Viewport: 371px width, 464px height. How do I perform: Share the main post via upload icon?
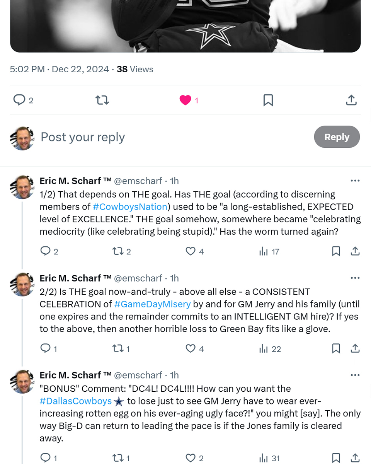(351, 100)
